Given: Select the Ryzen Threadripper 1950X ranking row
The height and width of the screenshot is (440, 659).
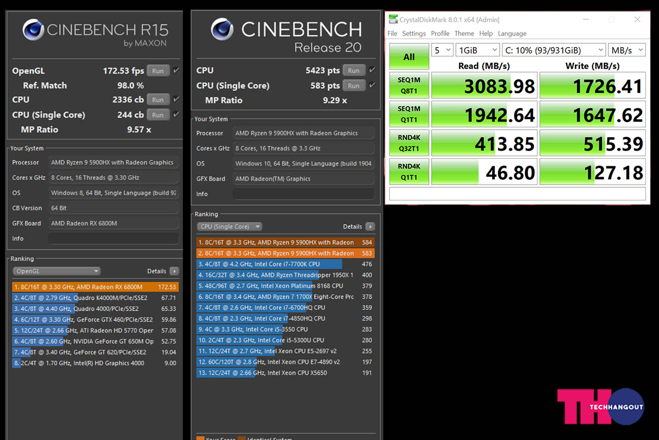Looking at the screenshot, I should pyautogui.click(x=286, y=275).
